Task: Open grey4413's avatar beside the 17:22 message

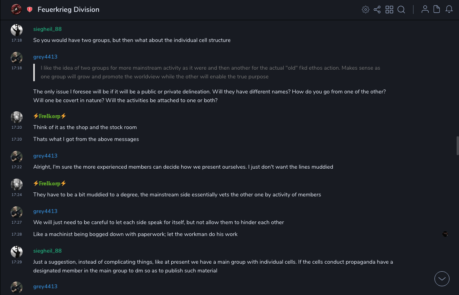Action: (x=17, y=156)
